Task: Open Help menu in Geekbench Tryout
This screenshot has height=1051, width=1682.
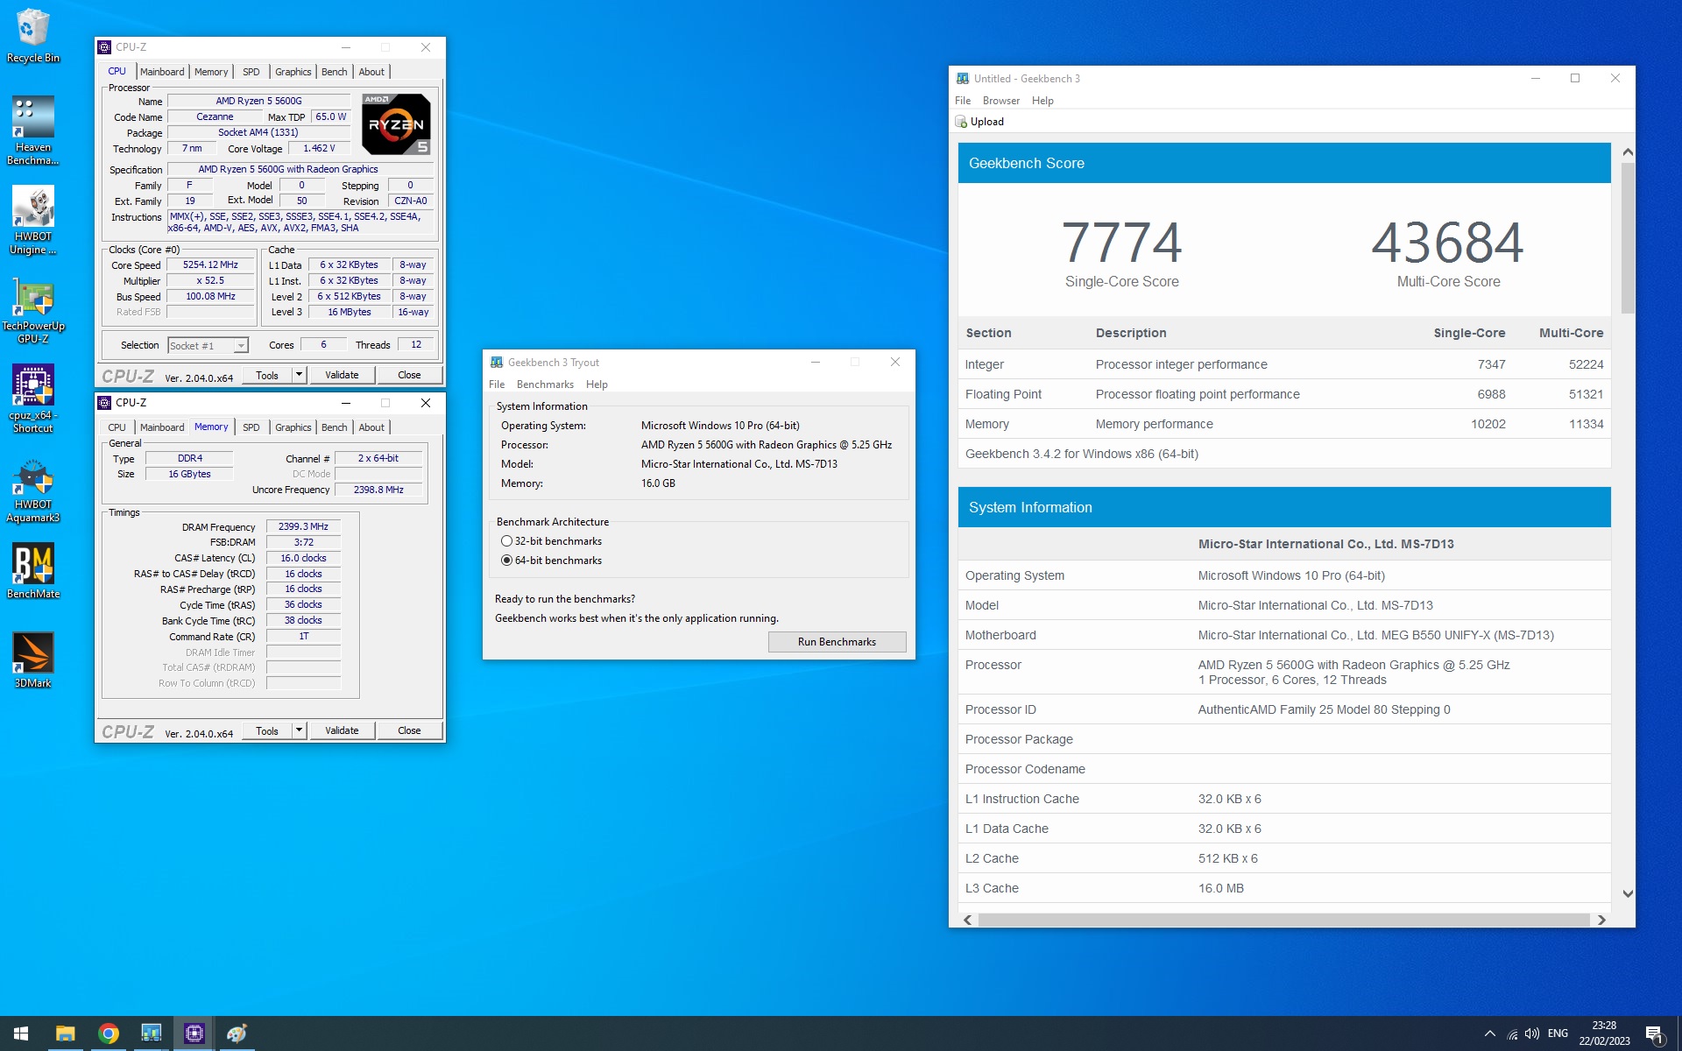Action: [x=597, y=384]
